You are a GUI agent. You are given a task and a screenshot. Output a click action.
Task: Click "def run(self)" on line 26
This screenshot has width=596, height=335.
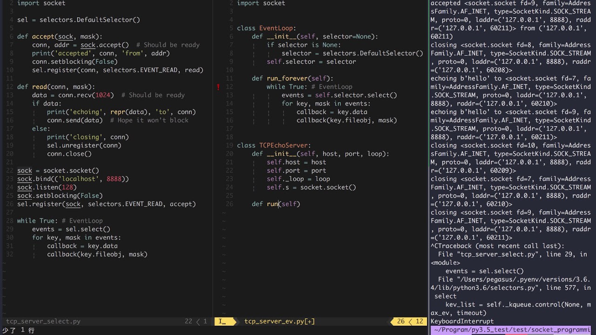276,204
